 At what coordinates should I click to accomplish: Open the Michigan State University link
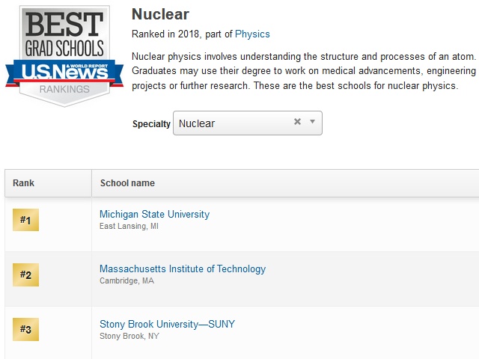pos(155,215)
